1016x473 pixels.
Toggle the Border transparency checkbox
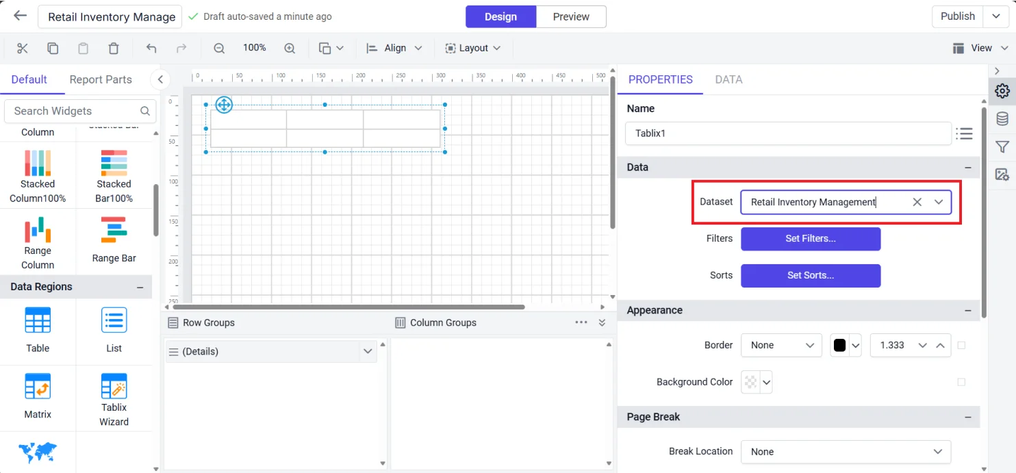click(961, 345)
